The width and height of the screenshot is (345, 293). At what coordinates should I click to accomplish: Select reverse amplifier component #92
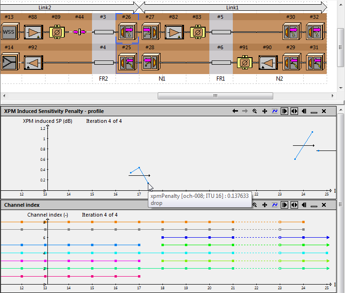pos(33,63)
